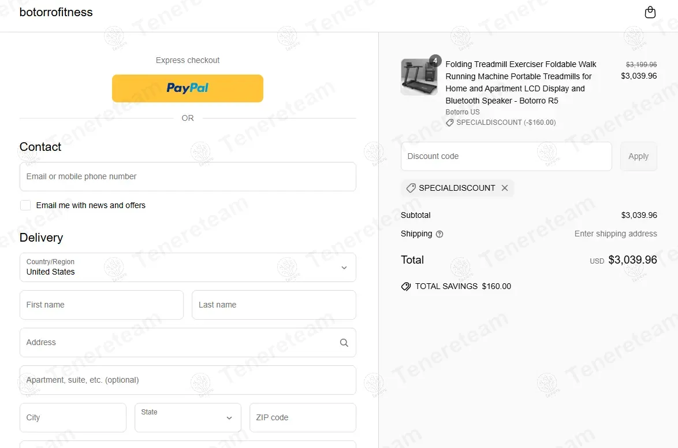The width and height of the screenshot is (678, 448).
Task: Click the quantity badge on treadmill image
Action: (x=435, y=61)
